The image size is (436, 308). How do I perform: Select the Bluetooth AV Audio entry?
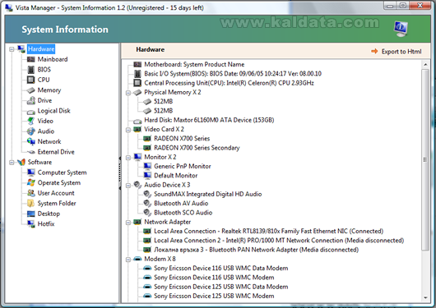point(181,204)
